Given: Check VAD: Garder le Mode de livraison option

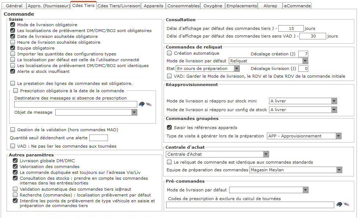Looking at the screenshot, I should (x=169, y=76).
